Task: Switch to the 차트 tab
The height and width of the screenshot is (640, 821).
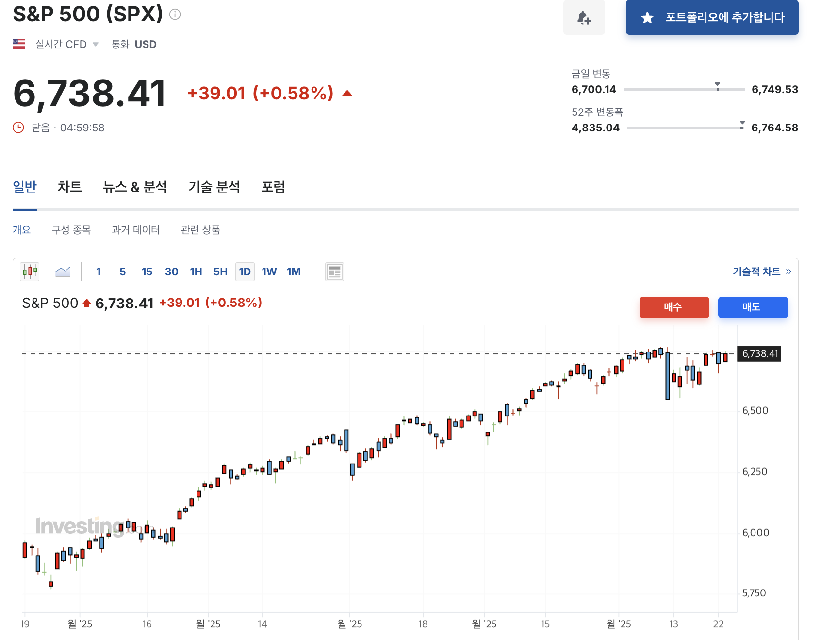Action: coord(70,187)
